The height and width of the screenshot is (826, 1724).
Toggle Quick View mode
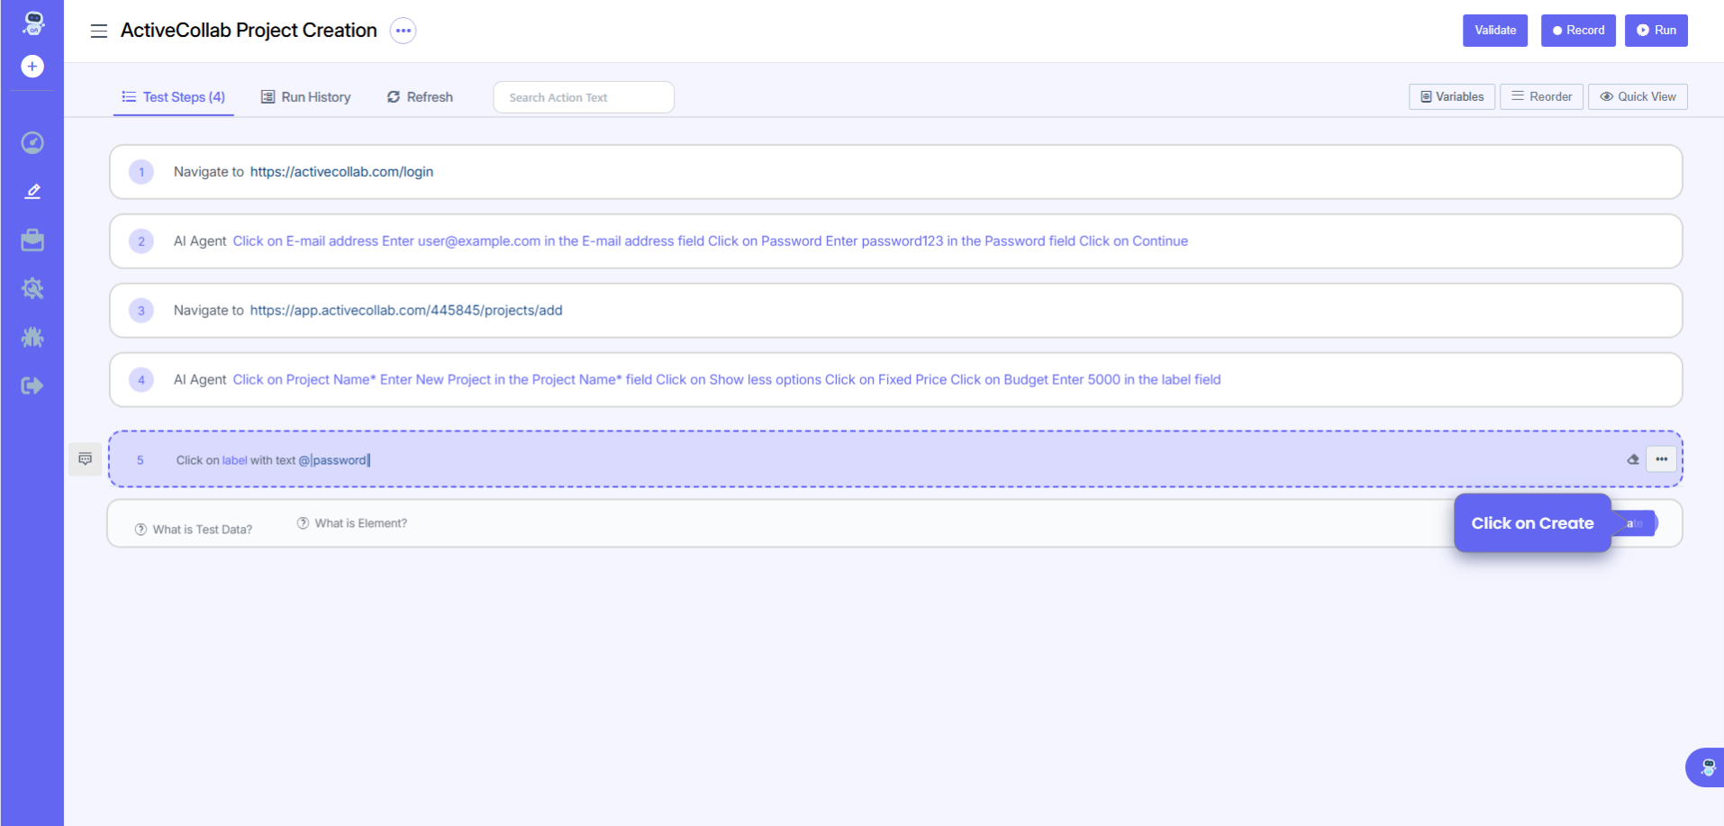tap(1638, 96)
